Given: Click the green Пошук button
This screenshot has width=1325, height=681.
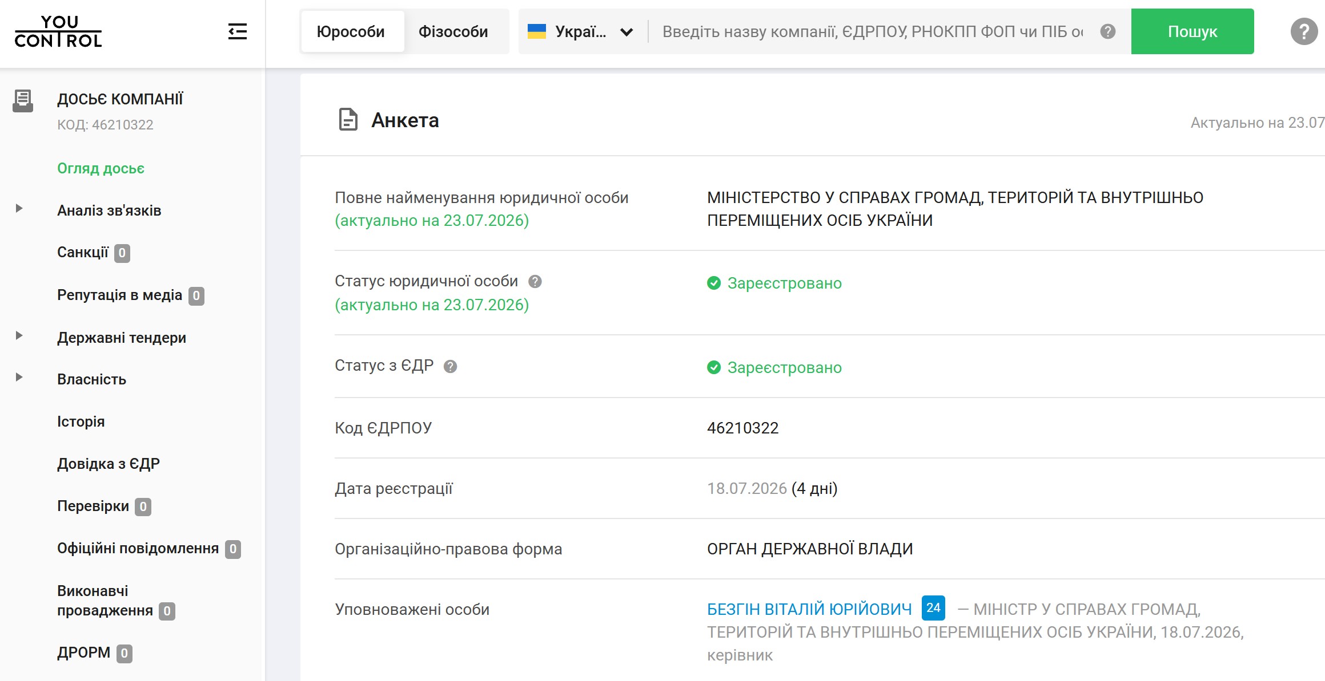Looking at the screenshot, I should tap(1192, 31).
